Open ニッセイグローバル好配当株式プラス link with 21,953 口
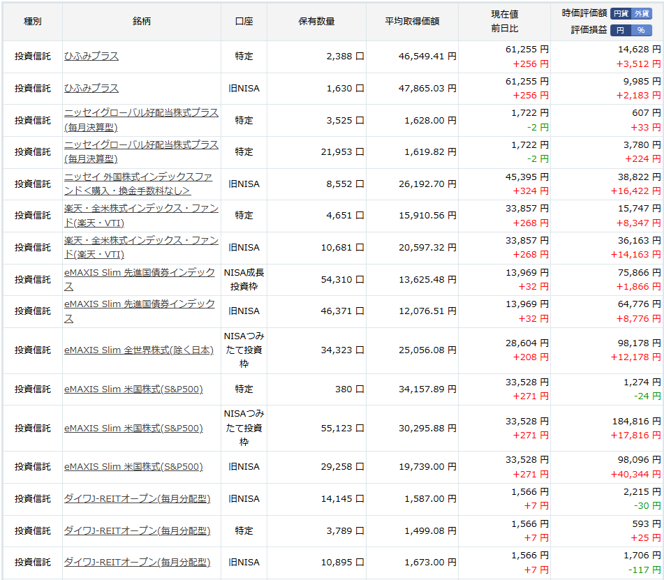Viewport: 664px width, 580px height. pyautogui.click(x=141, y=152)
